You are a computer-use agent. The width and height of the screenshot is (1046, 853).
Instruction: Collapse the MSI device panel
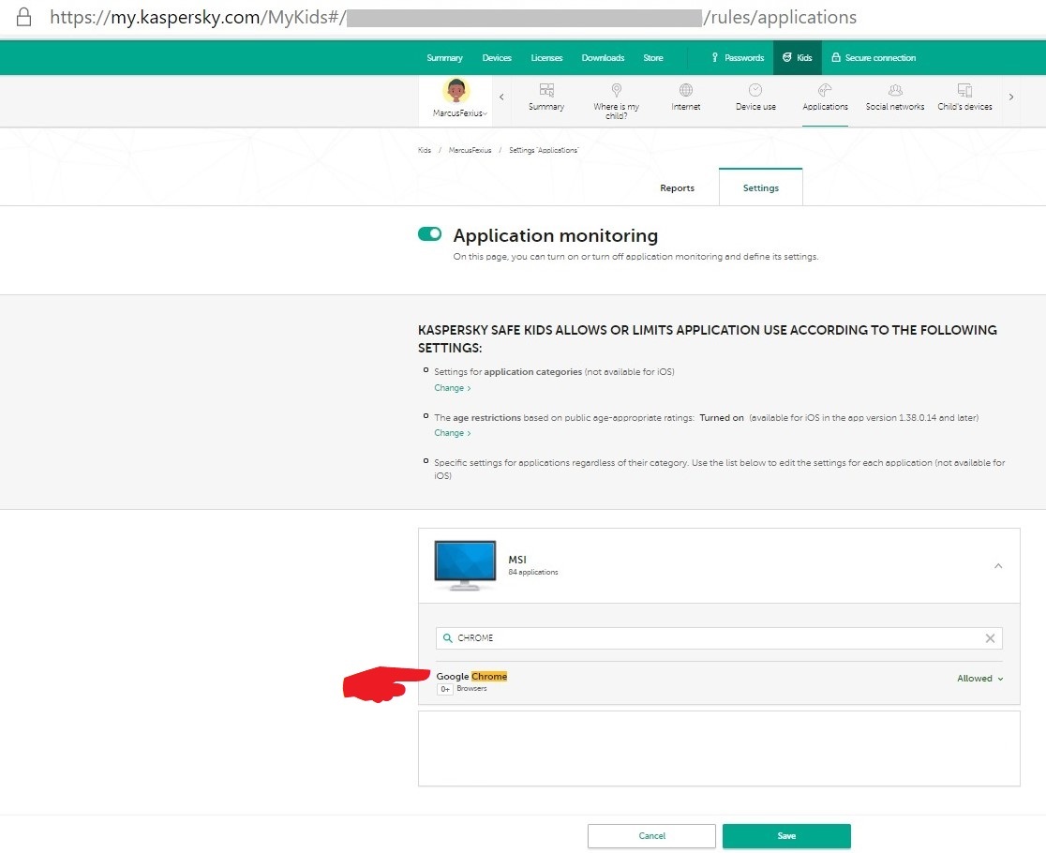pos(998,566)
